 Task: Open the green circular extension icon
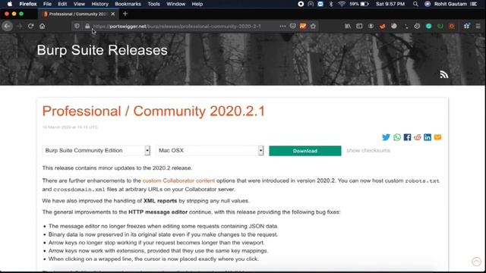(x=428, y=27)
